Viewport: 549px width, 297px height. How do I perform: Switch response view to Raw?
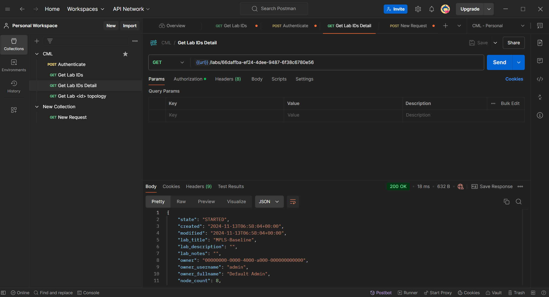click(181, 202)
